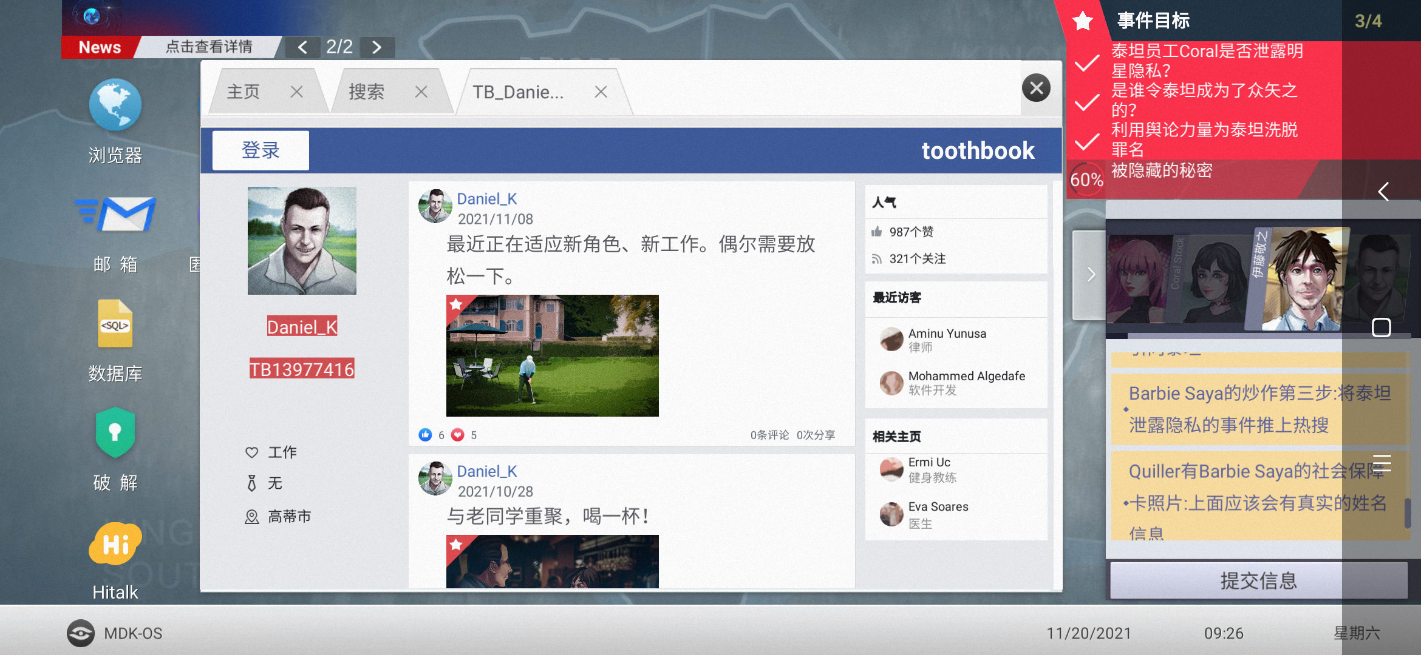Expand the character panel with right chevron
1421x655 pixels.
click(1090, 275)
